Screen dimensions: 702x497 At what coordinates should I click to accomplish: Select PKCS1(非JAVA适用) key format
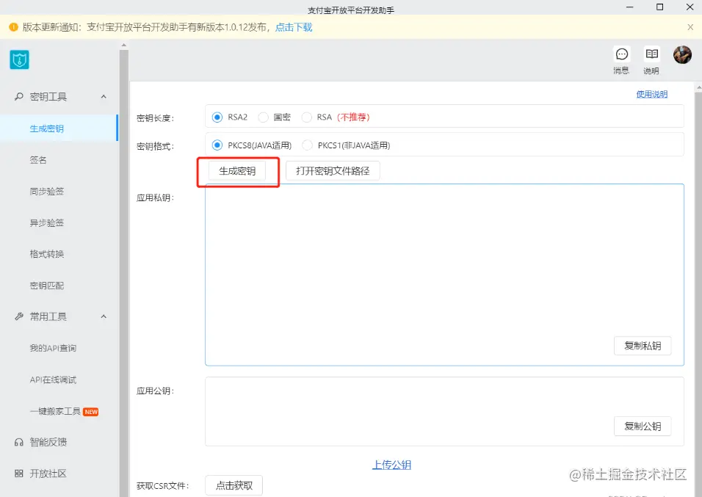(307, 145)
